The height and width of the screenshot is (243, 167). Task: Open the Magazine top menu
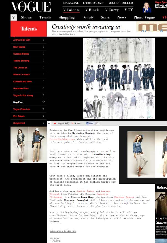[x=71, y=3]
